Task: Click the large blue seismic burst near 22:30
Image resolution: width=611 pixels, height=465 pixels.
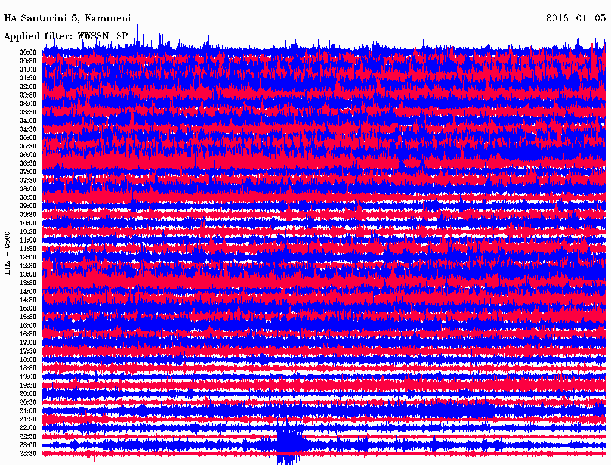Action: pos(289,442)
